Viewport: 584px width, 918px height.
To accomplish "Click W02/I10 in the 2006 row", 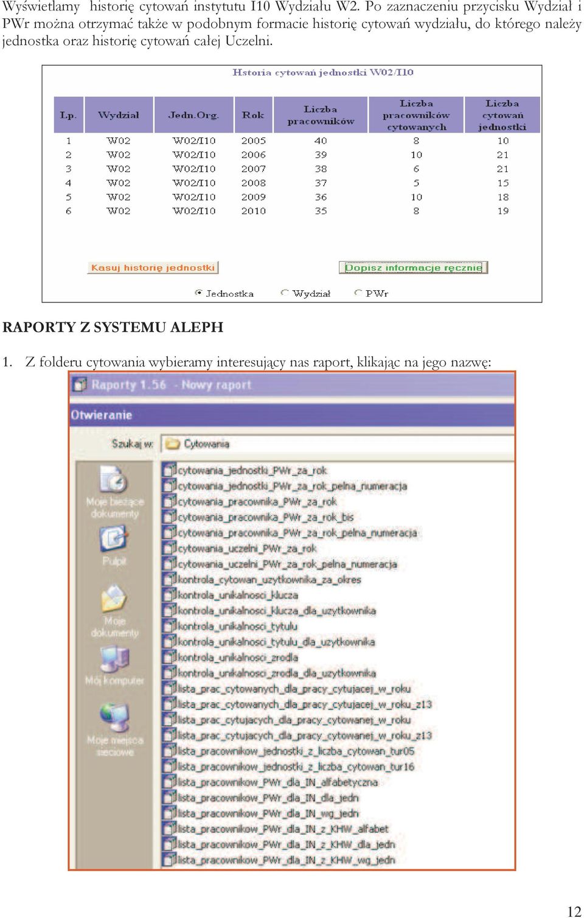I will [x=194, y=155].
